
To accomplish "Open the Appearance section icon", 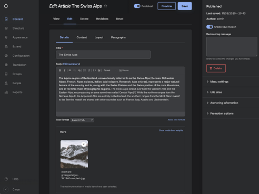I will [6, 37].
